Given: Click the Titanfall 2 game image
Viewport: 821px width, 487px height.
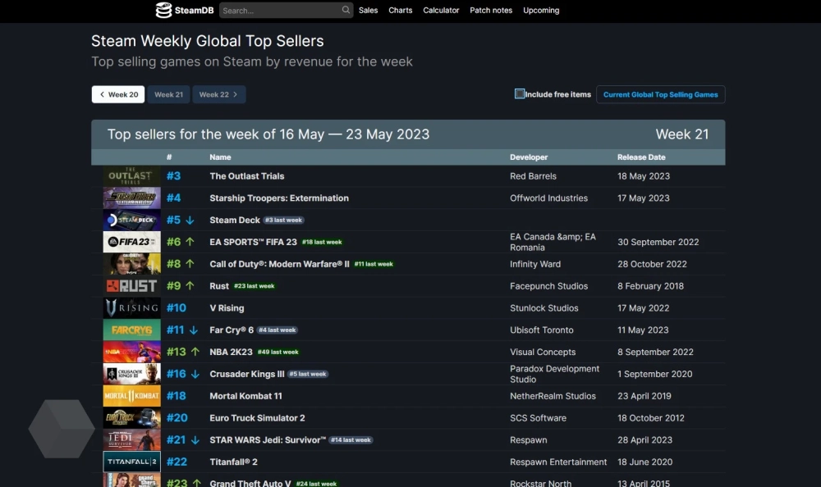Looking at the screenshot, I should [x=131, y=462].
